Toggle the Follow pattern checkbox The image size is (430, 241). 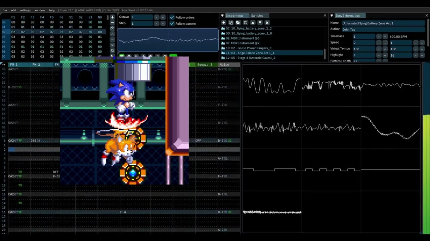pyautogui.click(x=172, y=23)
